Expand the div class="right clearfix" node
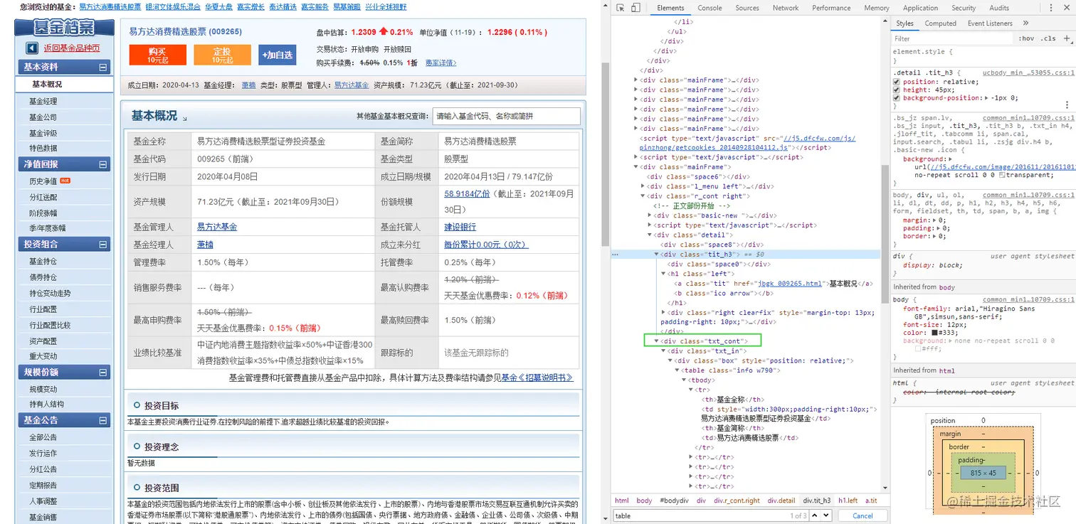Viewport: 1076px width, 524px height. [x=663, y=312]
